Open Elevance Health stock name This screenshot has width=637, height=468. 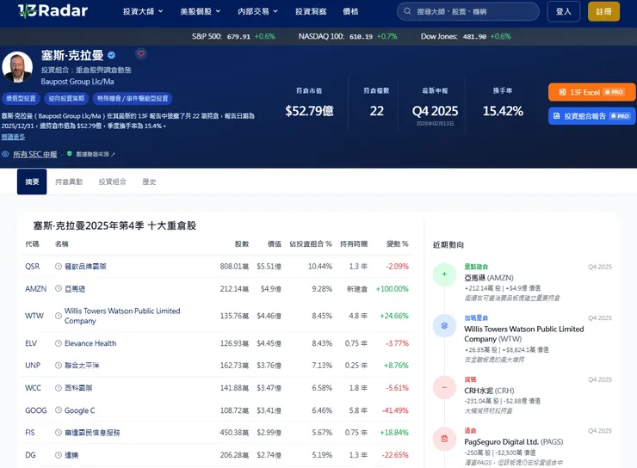click(x=90, y=343)
